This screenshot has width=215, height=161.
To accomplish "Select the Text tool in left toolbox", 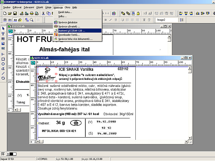I will [3, 34].
